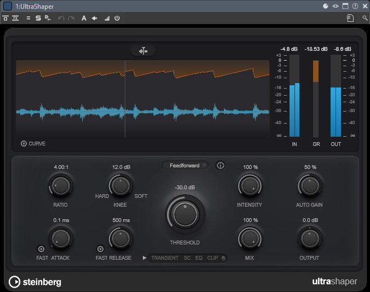
Task: Click the signal routing arrows toolbar icon
Action: (48, 18)
